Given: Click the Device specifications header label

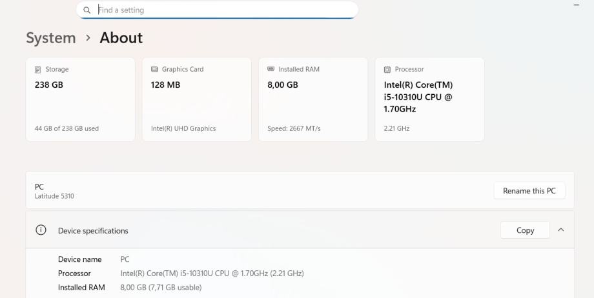Looking at the screenshot, I should coord(93,231).
